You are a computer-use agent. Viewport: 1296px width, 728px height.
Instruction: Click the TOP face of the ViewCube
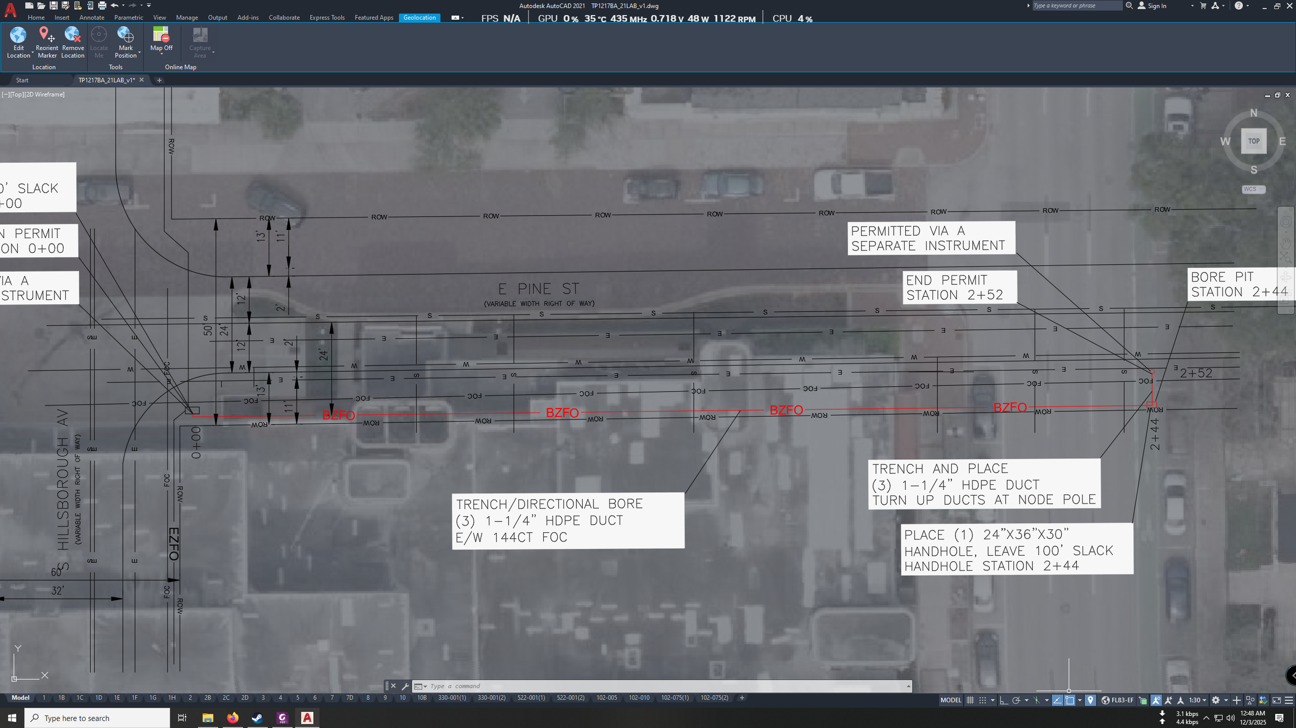[x=1253, y=141]
